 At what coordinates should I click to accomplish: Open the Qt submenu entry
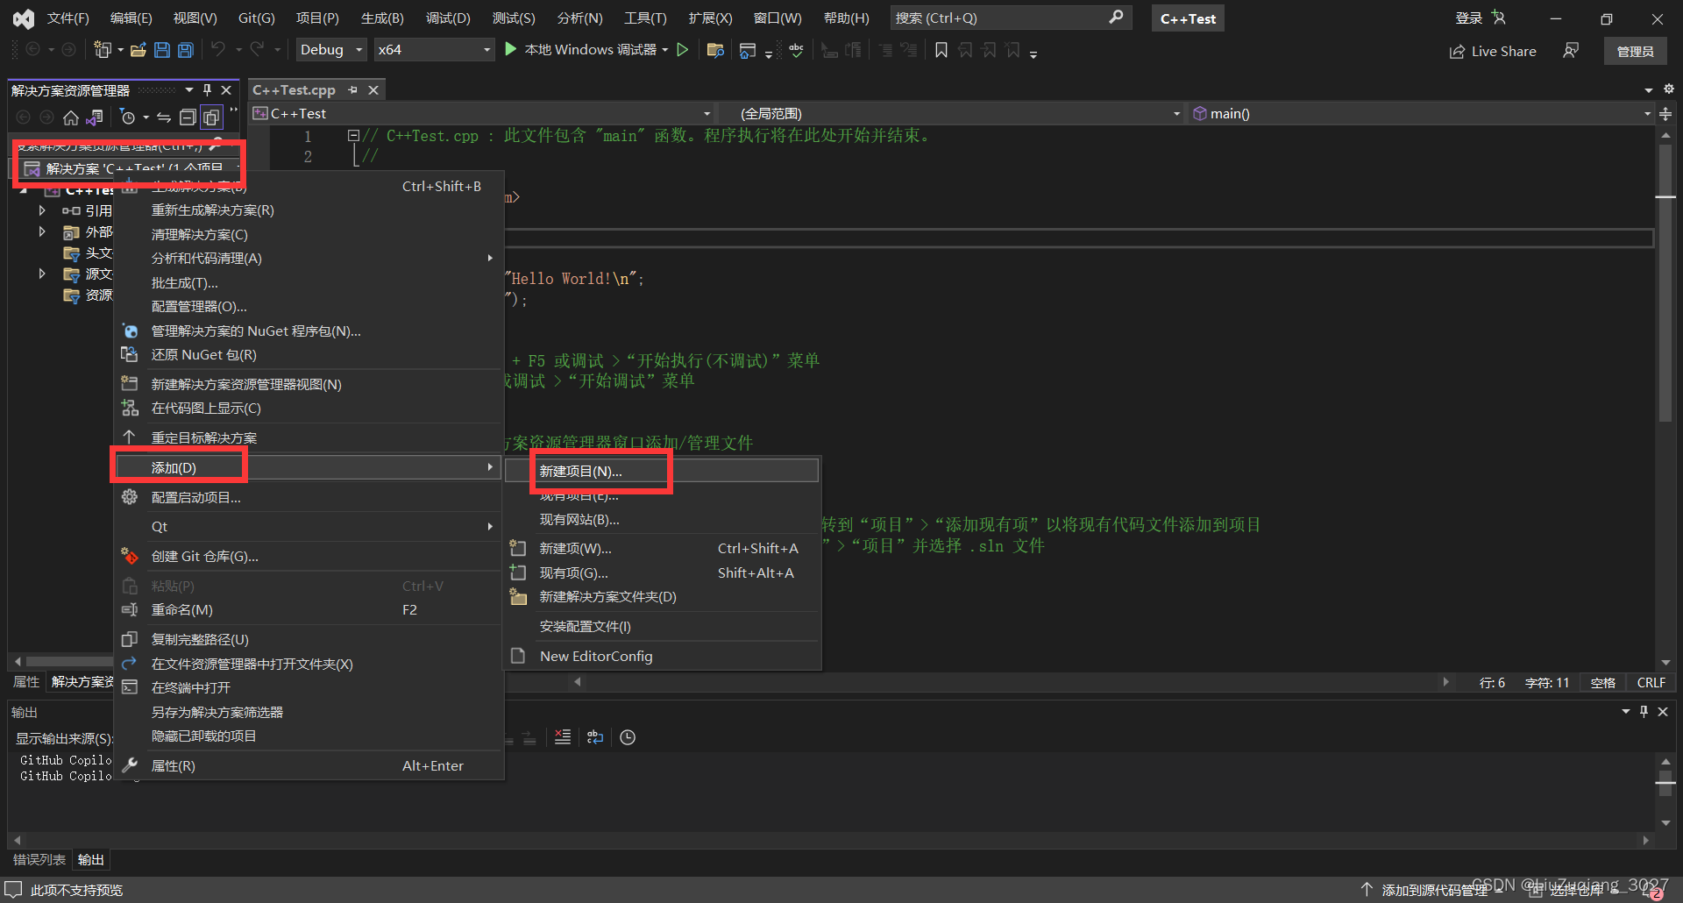[x=309, y=526]
